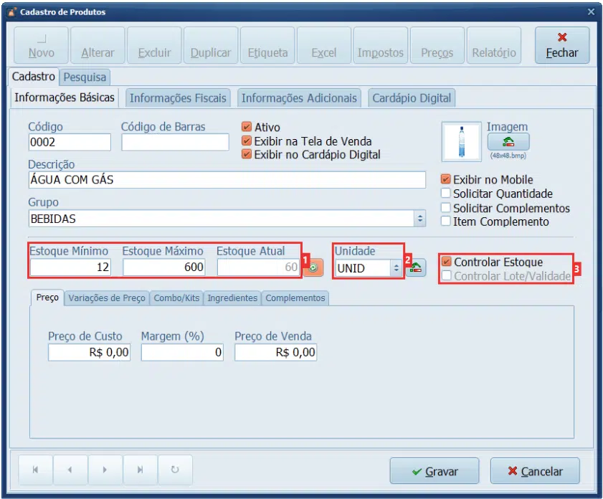Click the Estoque Máximo field
Image resolution: width=603 pixels, height=499 pixels.
pyautogui.click(x=164, y=267)
